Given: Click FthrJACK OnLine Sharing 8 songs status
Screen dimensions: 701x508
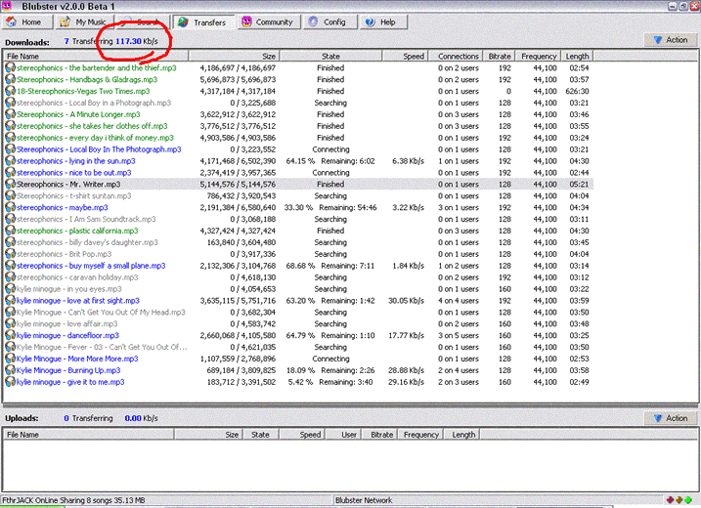Looking at the screenshot, I should coord(73,500).
